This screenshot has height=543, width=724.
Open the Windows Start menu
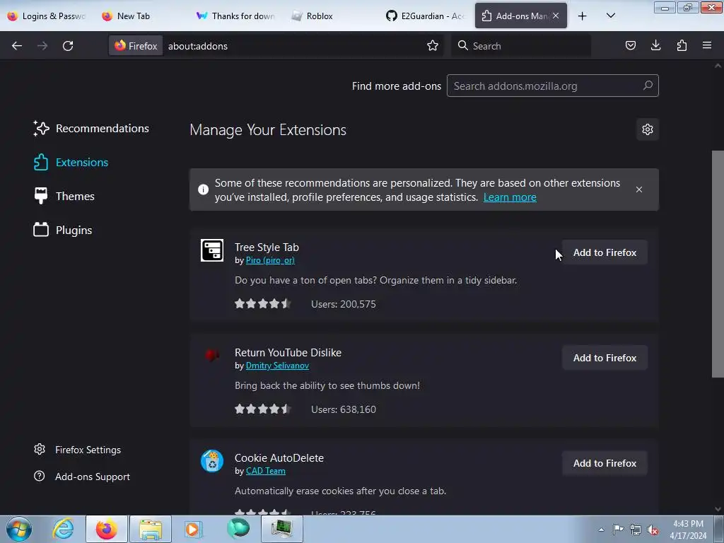19,529
